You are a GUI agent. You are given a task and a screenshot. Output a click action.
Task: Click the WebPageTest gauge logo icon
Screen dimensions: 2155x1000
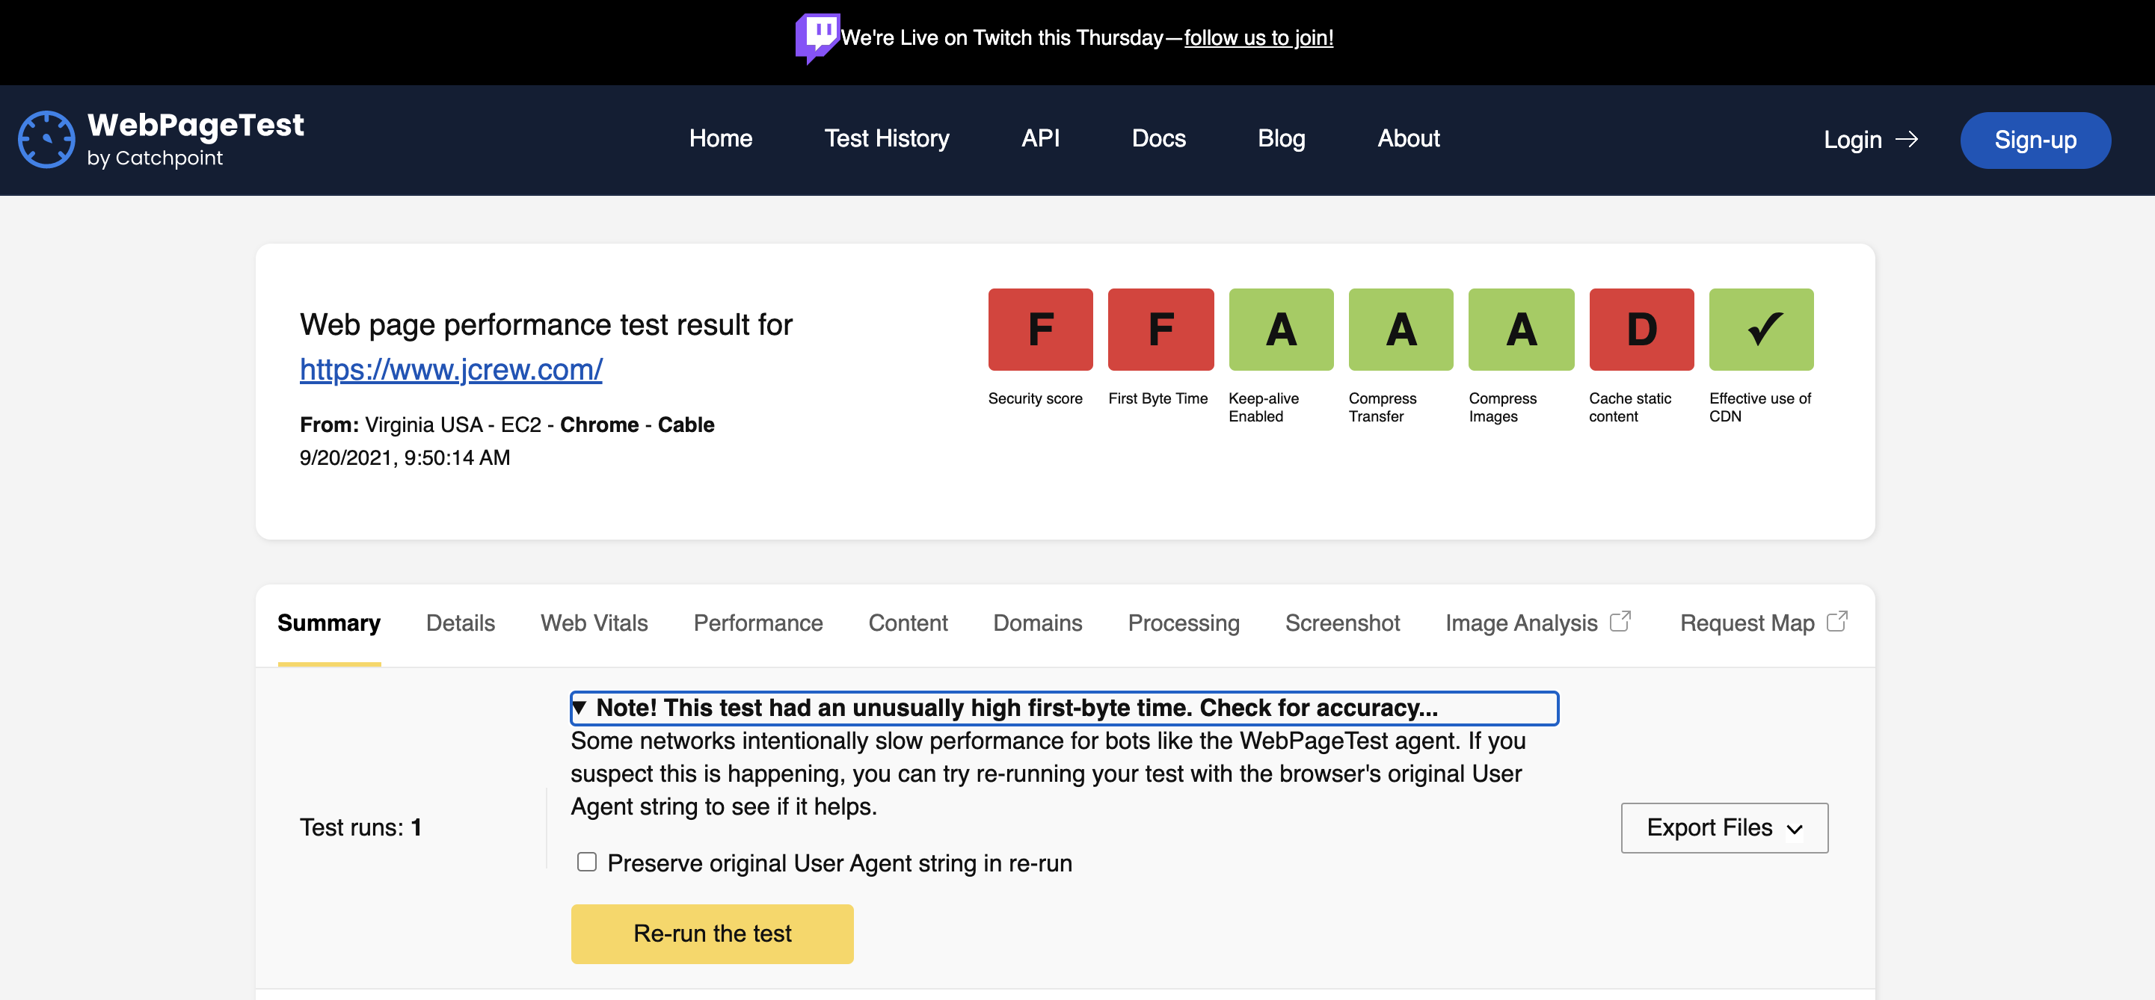46,140
